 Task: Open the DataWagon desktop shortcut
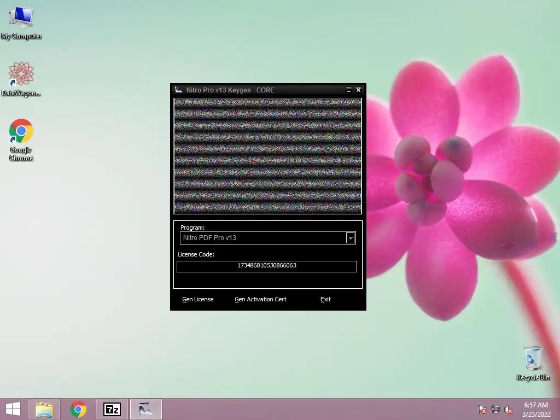pos(21,79)
